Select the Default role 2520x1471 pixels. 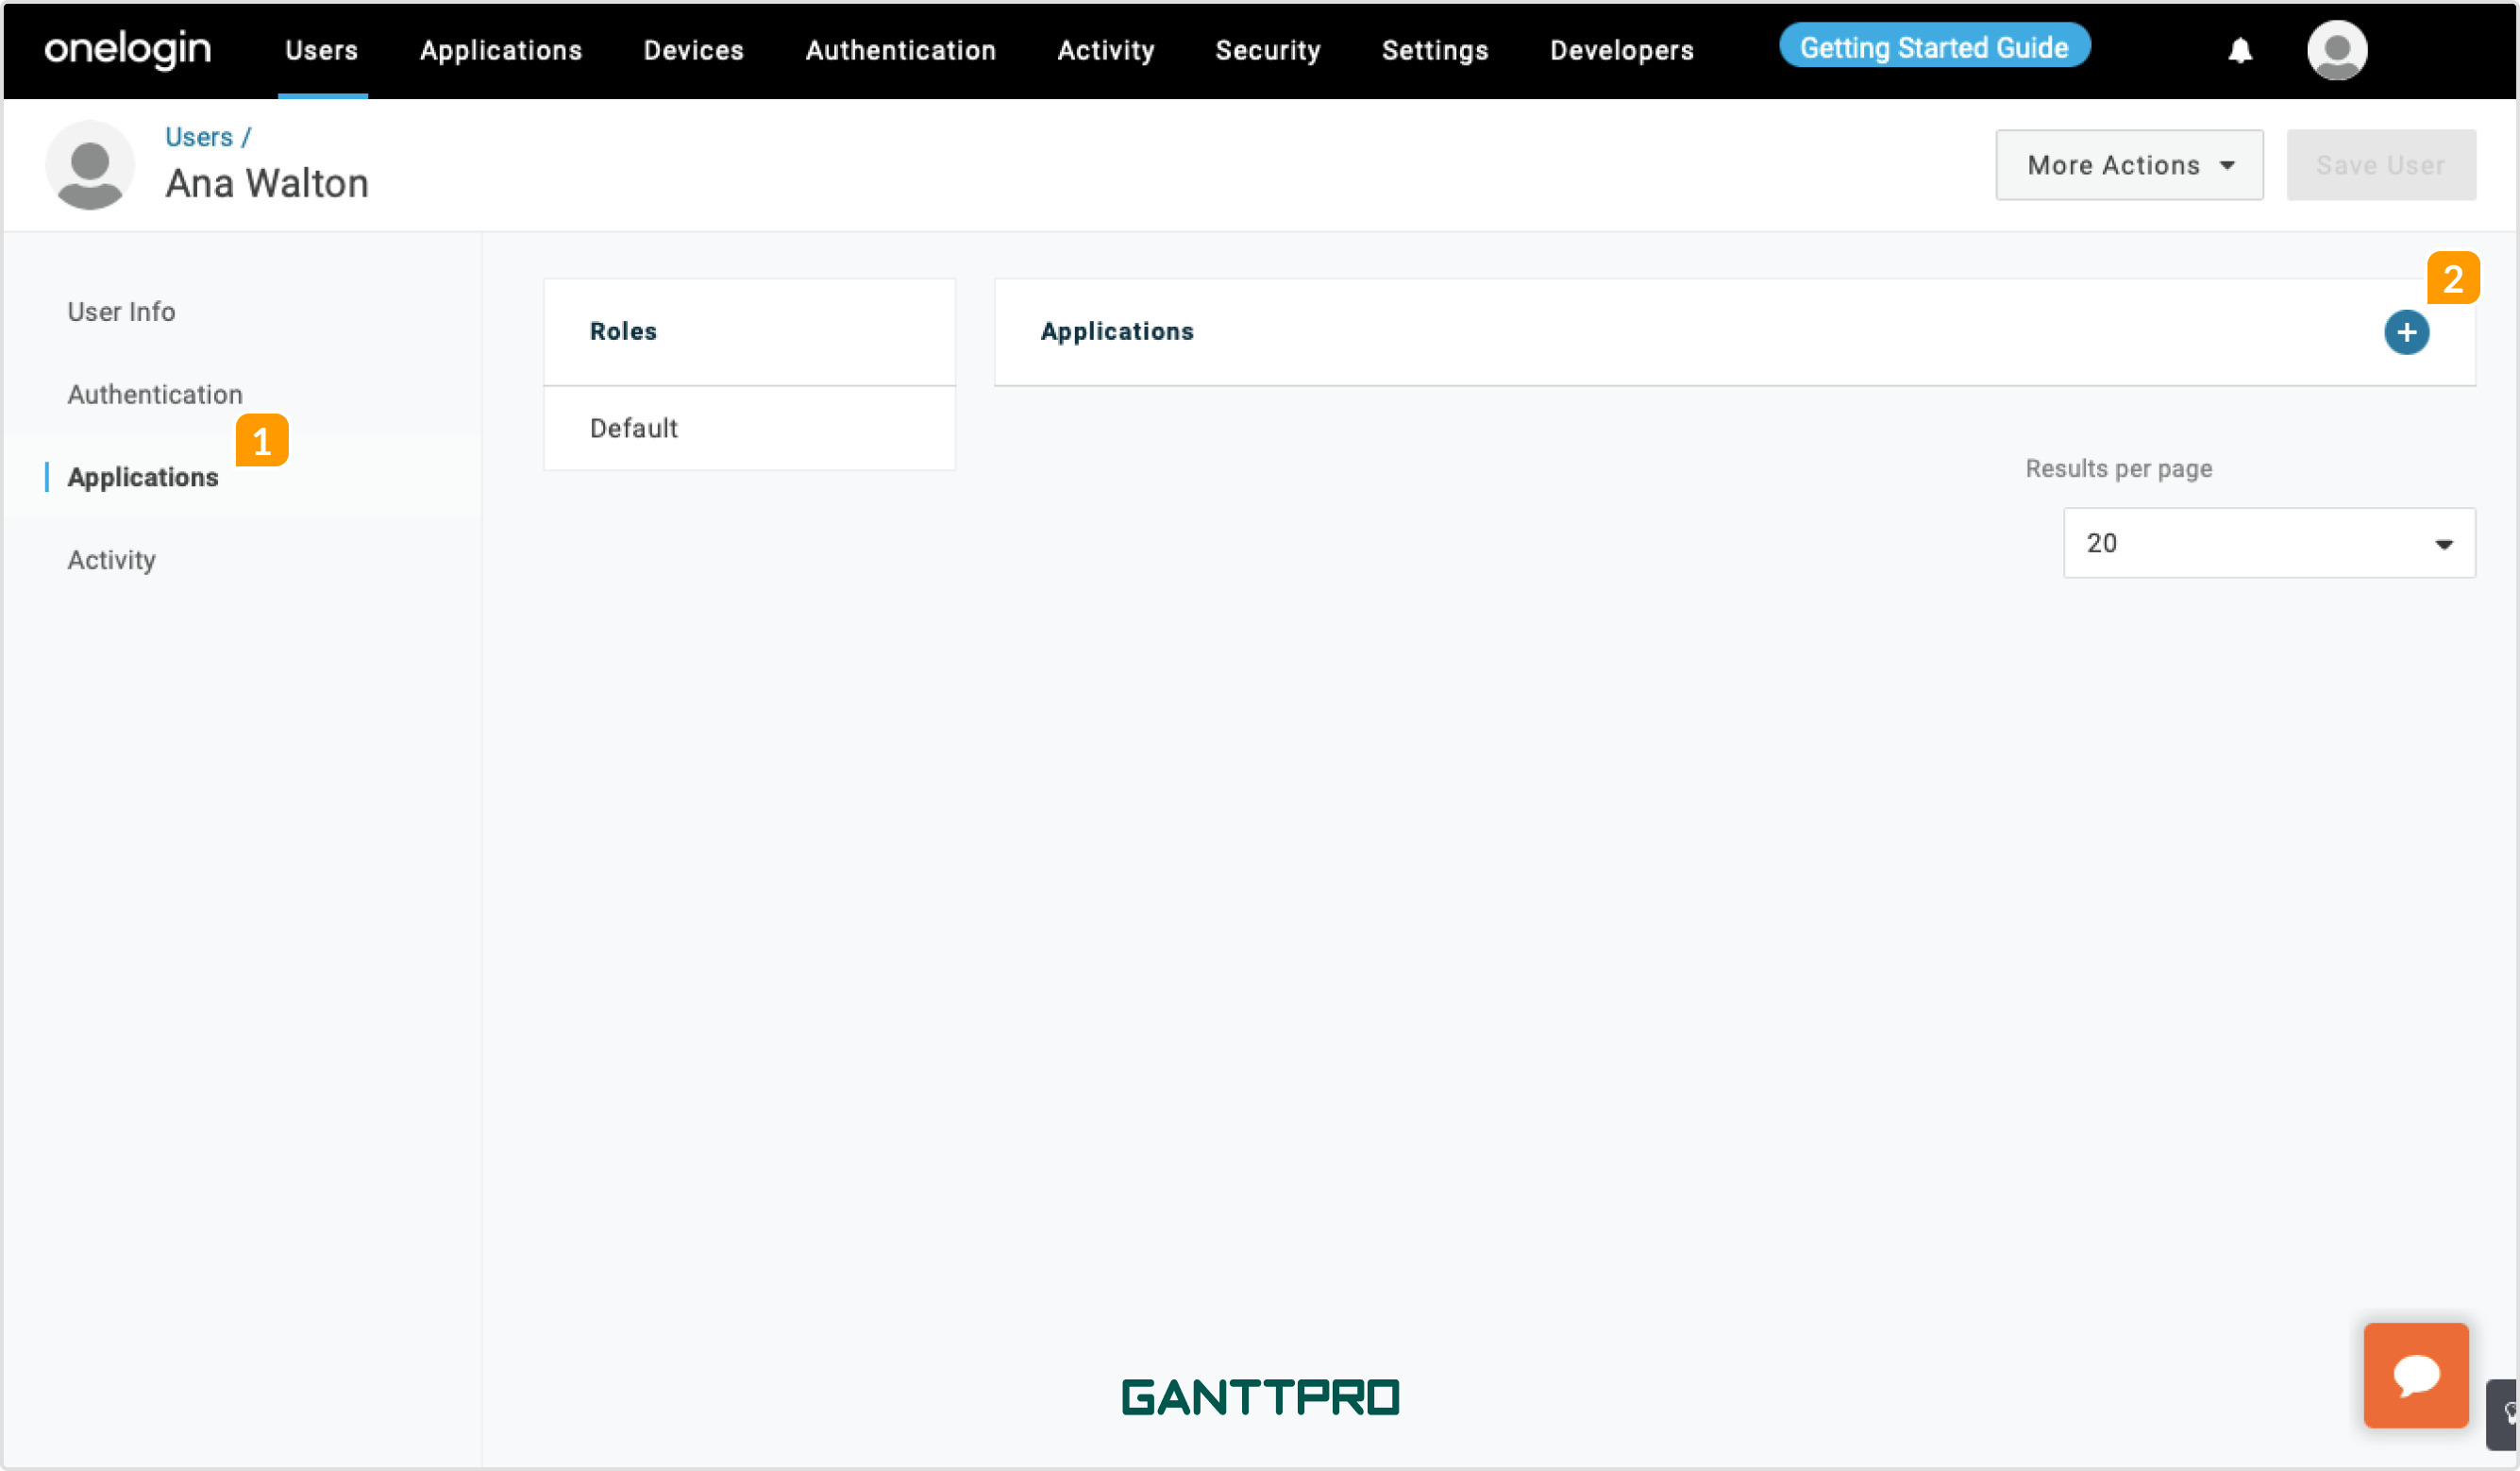point(749,429)
